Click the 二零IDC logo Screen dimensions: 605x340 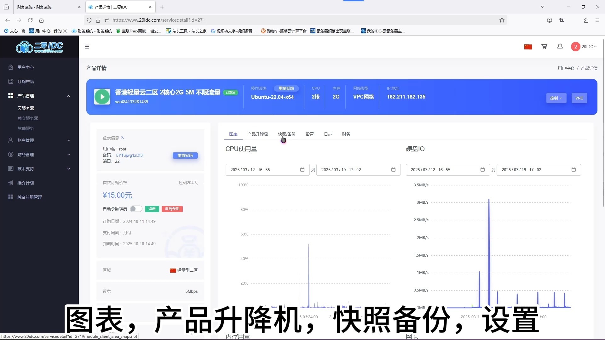pyautogui.click(x=39, y=47)
